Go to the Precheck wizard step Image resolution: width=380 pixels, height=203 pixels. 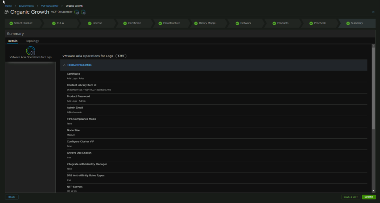coord(320,23)
